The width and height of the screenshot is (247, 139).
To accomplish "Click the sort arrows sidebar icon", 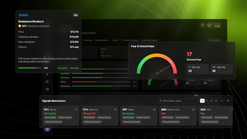I will (x=47, y=74).
